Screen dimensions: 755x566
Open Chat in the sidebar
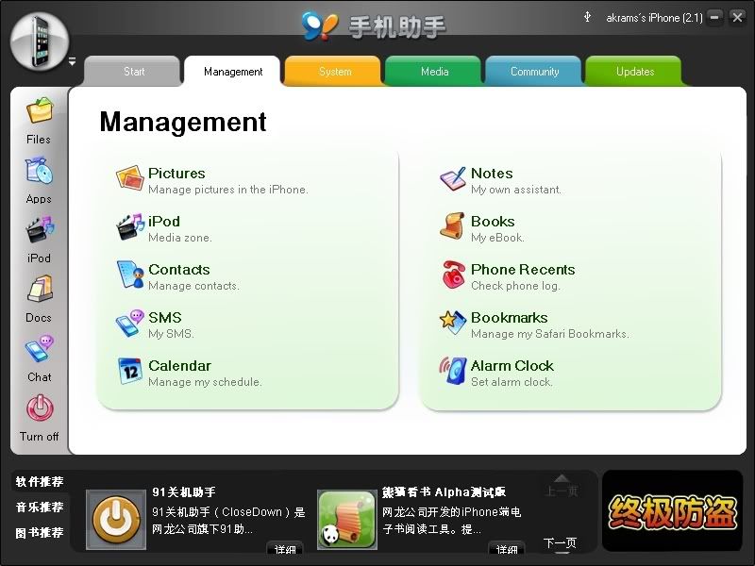pyautogui.click(x=39, y=358)
